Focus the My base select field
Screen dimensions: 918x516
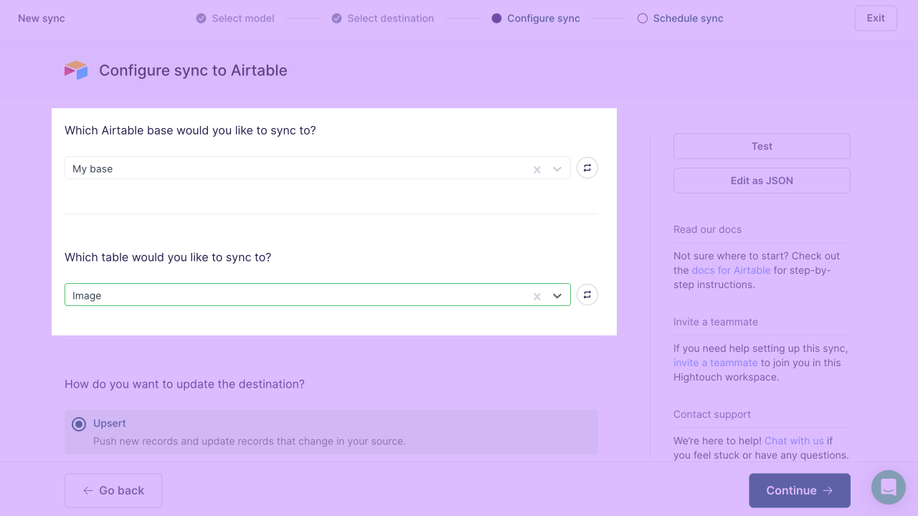(318, 168)
